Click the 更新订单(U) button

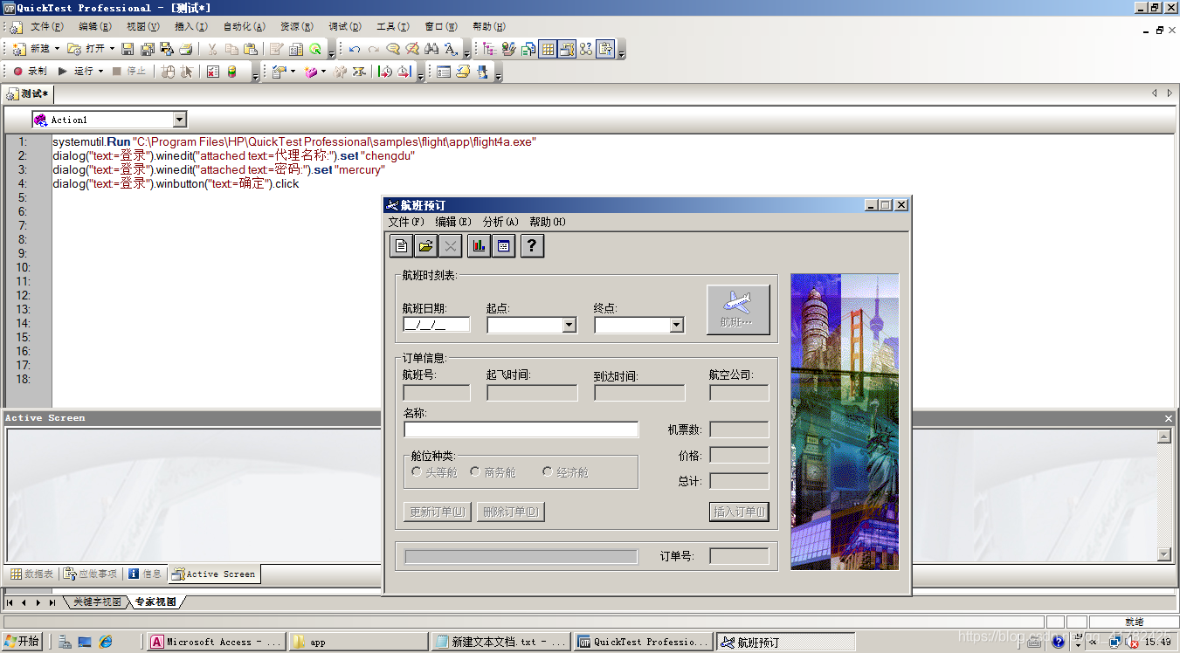click(436, 512)
